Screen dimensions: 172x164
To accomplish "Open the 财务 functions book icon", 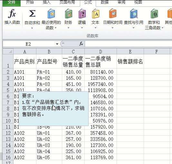I will 69,14.
